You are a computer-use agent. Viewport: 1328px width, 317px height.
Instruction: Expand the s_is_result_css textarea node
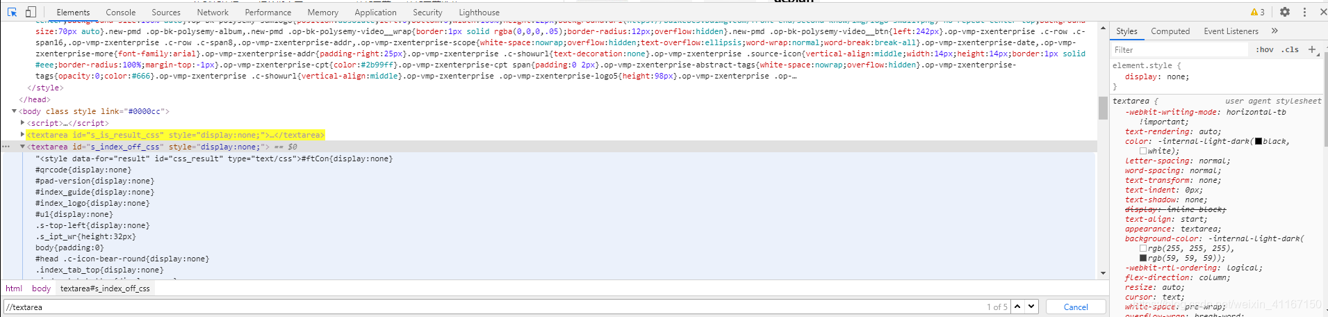point(23,134)
